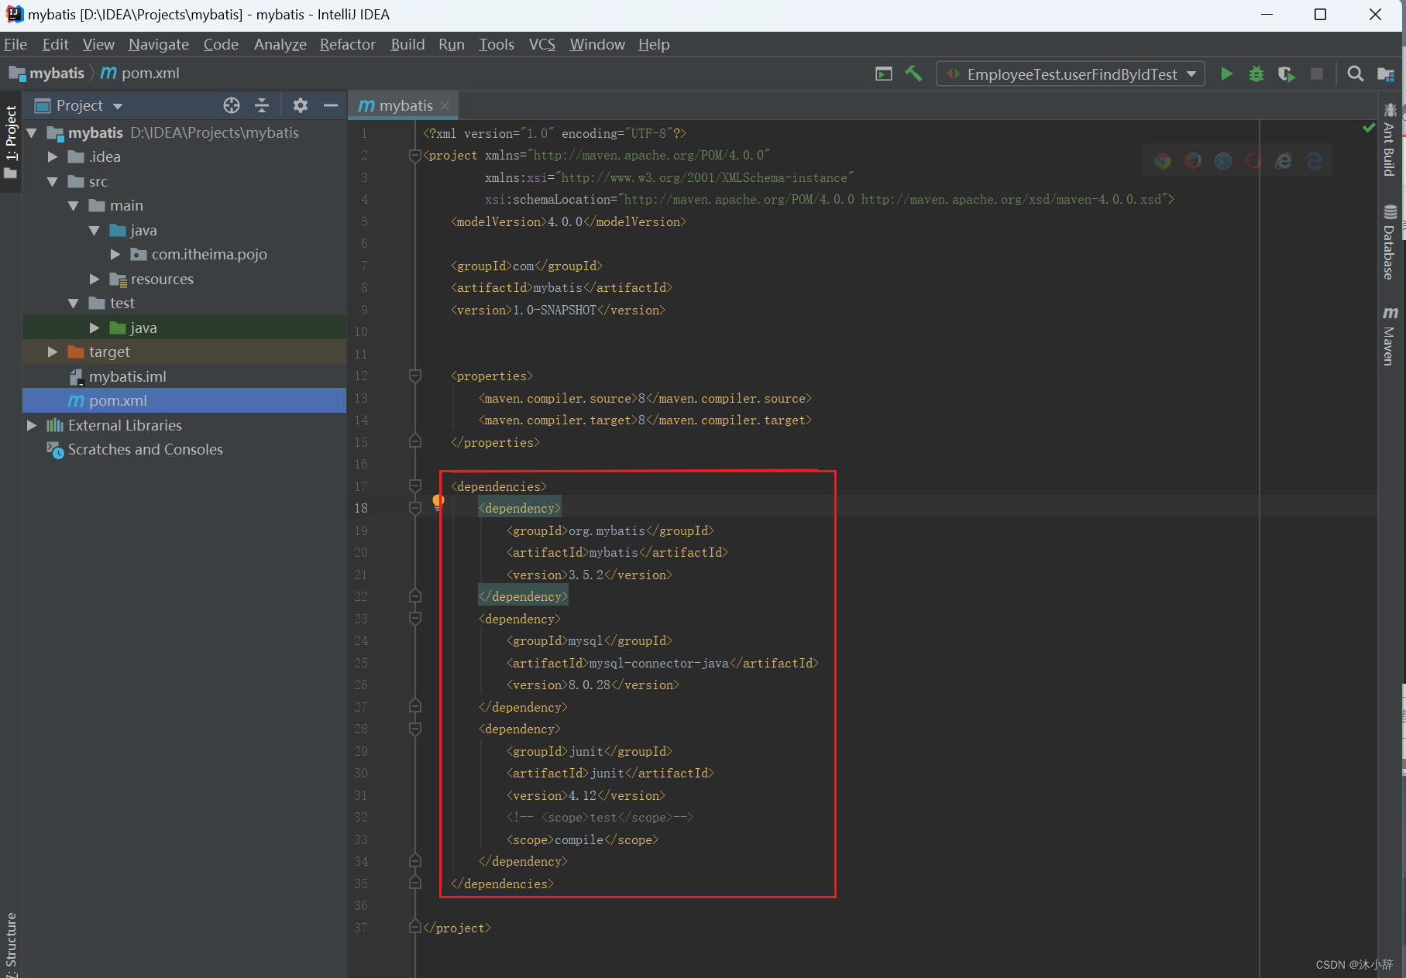Open in Opera browser icon
Image resolution: width=1406 pixels, height=978 pixels.
pyautogui.click(x=1253, y=160)
